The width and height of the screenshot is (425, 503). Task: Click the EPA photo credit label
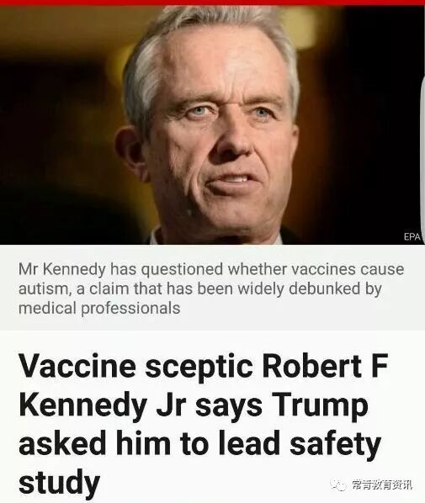[412, 236]
